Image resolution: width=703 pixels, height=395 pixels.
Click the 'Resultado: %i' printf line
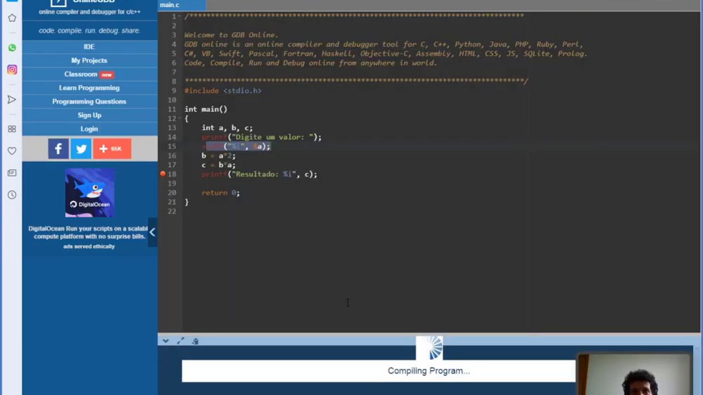(259, 174)
